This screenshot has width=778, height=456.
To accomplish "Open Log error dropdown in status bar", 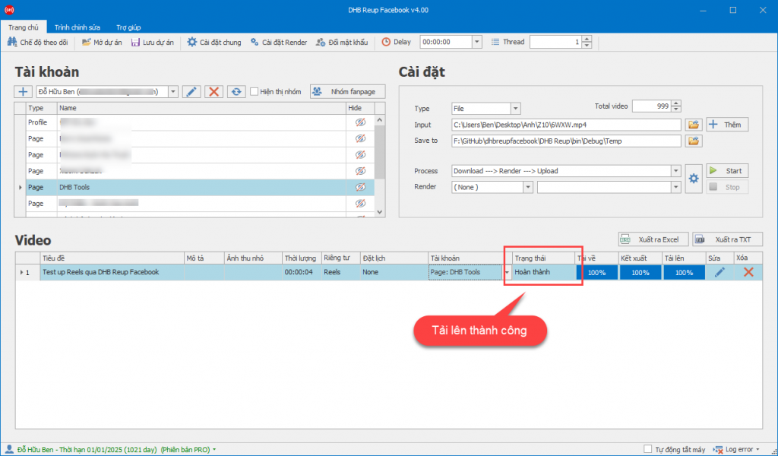I will (x=736, y=450).
